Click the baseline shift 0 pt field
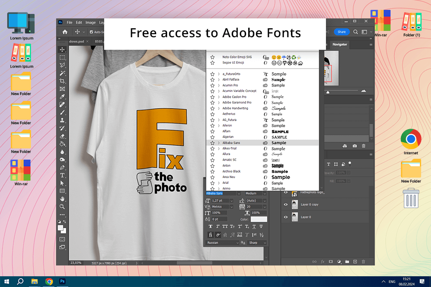 (219, 219)
